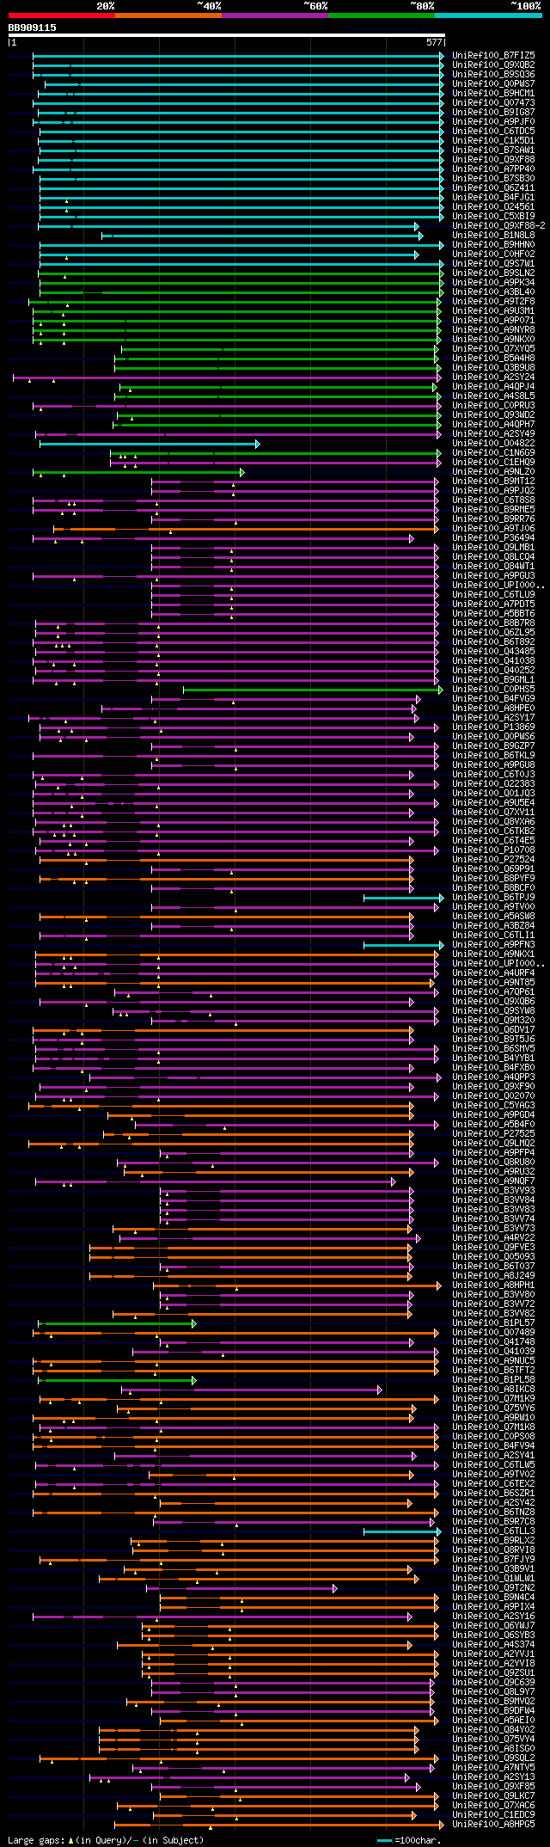Select label UniRef100_A9NQF7

[493, 1181]
